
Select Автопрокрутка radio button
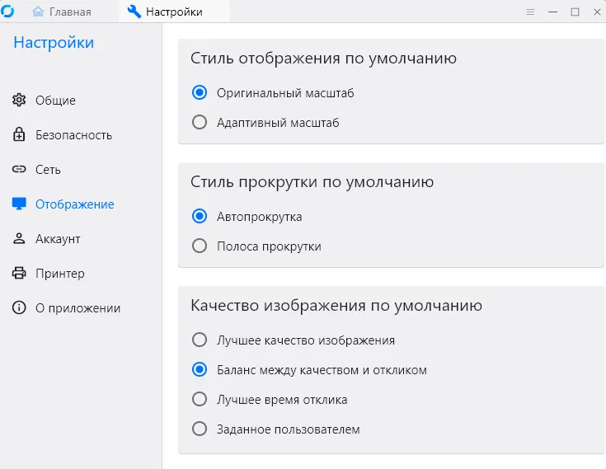199,217
